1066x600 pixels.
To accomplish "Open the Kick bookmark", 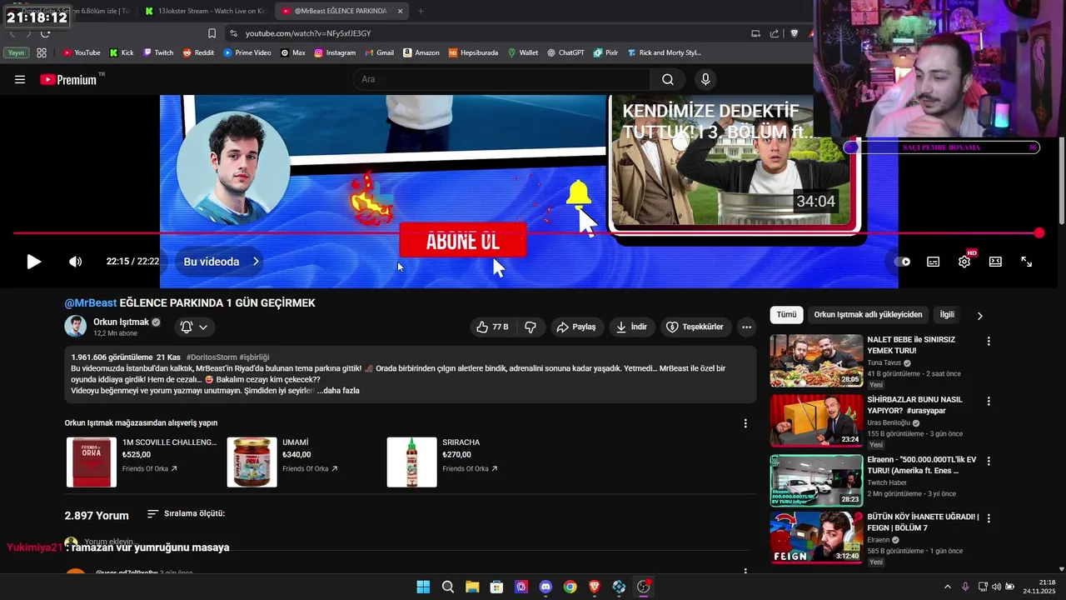I will coord(122,52).
